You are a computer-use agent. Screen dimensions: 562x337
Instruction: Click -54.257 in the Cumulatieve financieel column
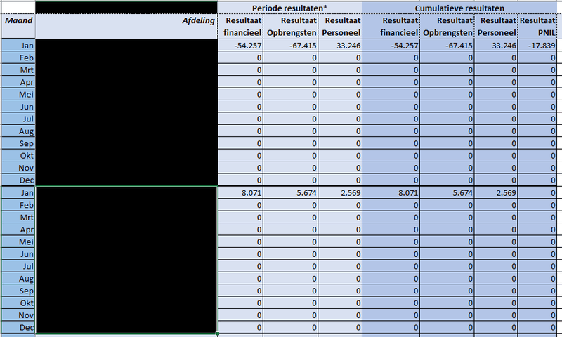pos(391,46)
